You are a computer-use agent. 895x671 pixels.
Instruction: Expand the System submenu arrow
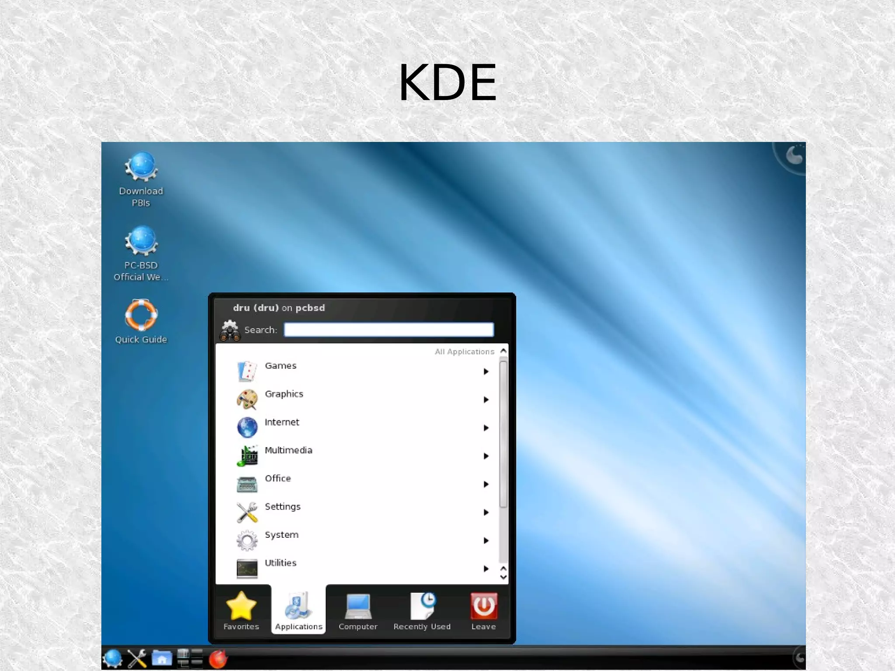[x=486, y=540]
